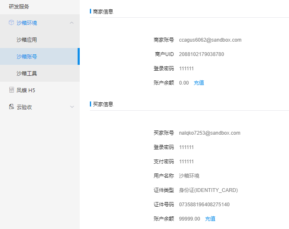The image size is (289, 229).
Task: Click the 支付密码 label
Action: (164, 162)
